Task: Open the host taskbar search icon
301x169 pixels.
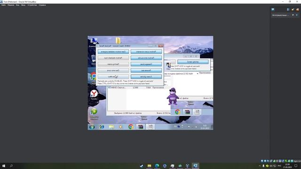Action: click(x=11, y=166)
